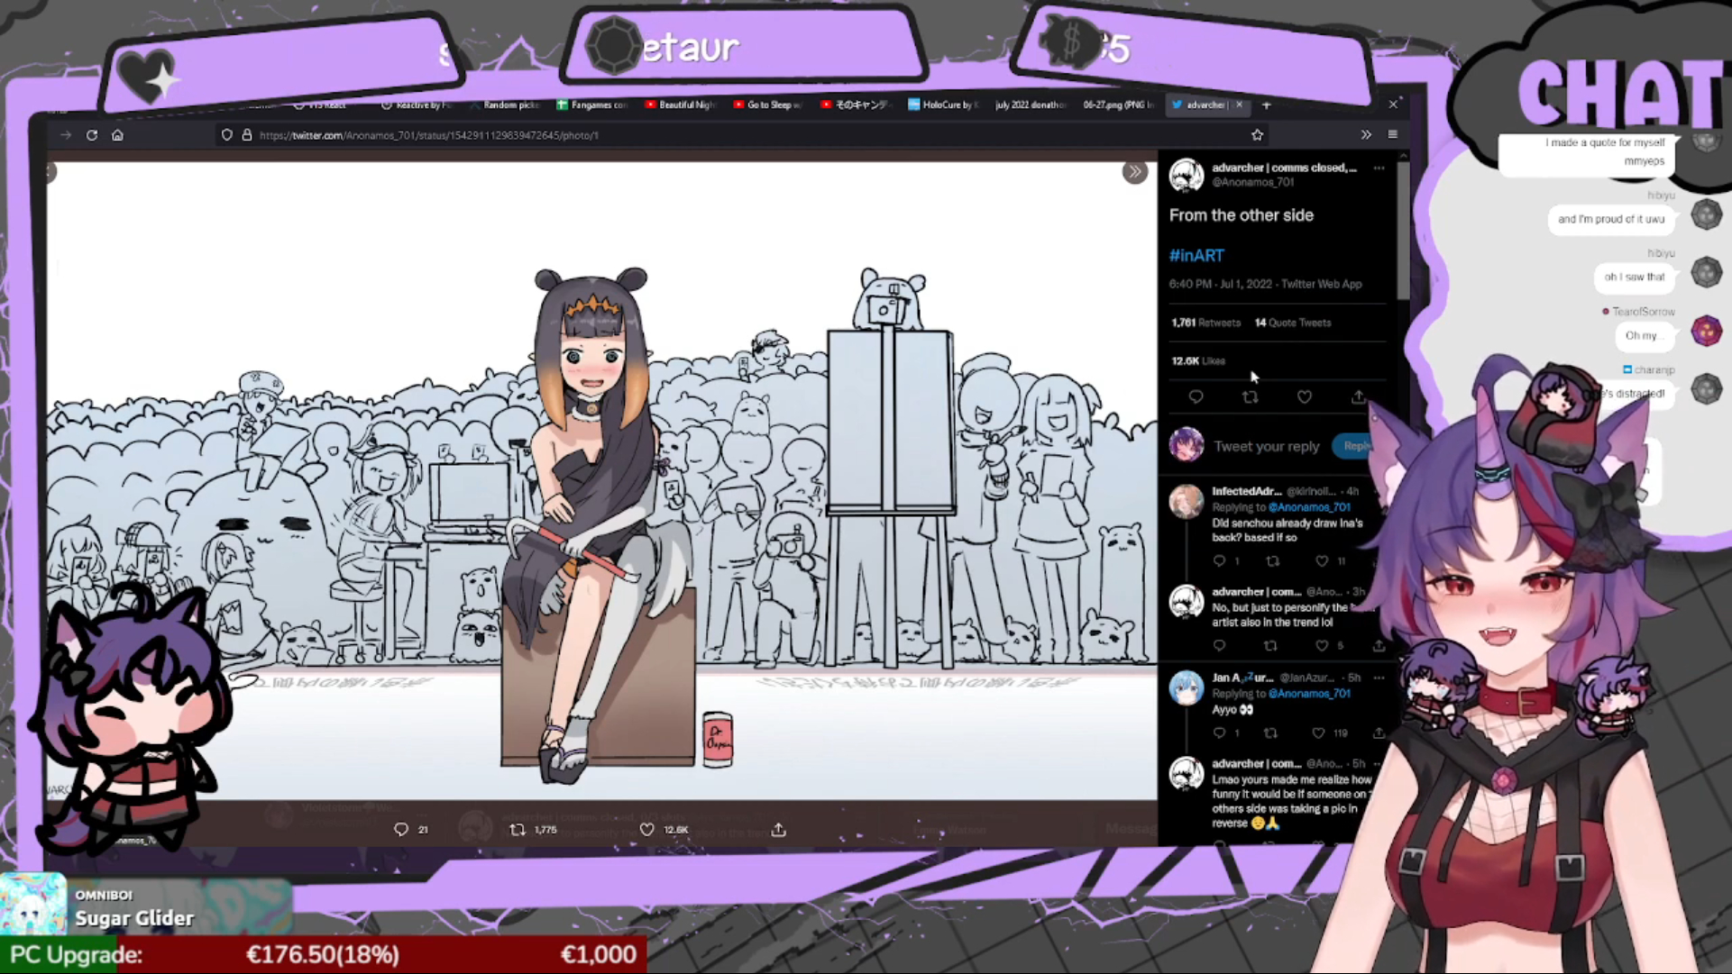Switch to the july 2022 donathon tab
This screenshot has width=1732, height=974.
coord(1030,105)
